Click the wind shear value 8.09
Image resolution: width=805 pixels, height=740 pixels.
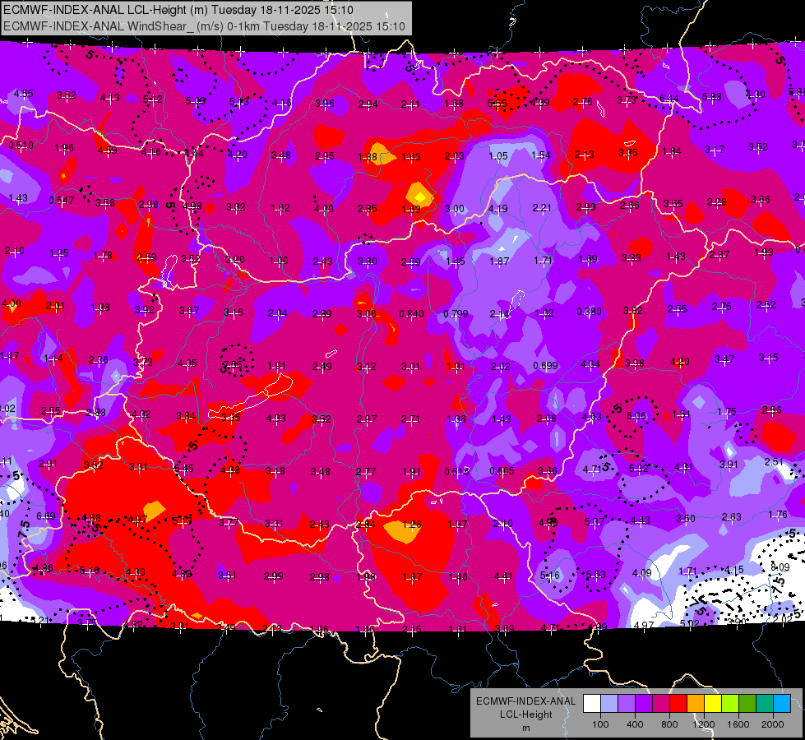pos(780,567)
